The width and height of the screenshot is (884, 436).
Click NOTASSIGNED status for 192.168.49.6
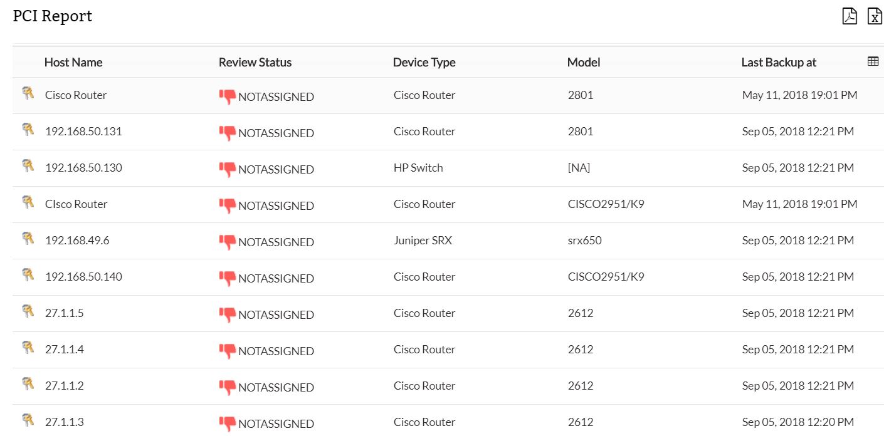(276, 242)
